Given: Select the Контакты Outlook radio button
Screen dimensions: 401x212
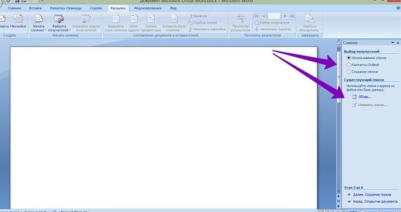Looking at the screenshot, I should click(348, 65).
